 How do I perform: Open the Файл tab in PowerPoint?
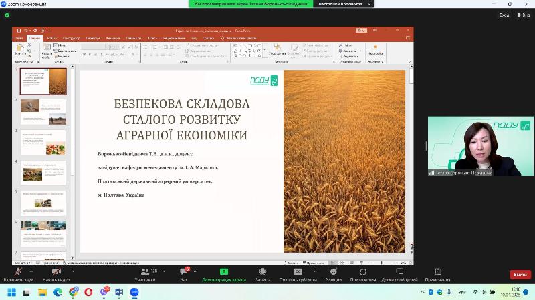coord(19,38)
